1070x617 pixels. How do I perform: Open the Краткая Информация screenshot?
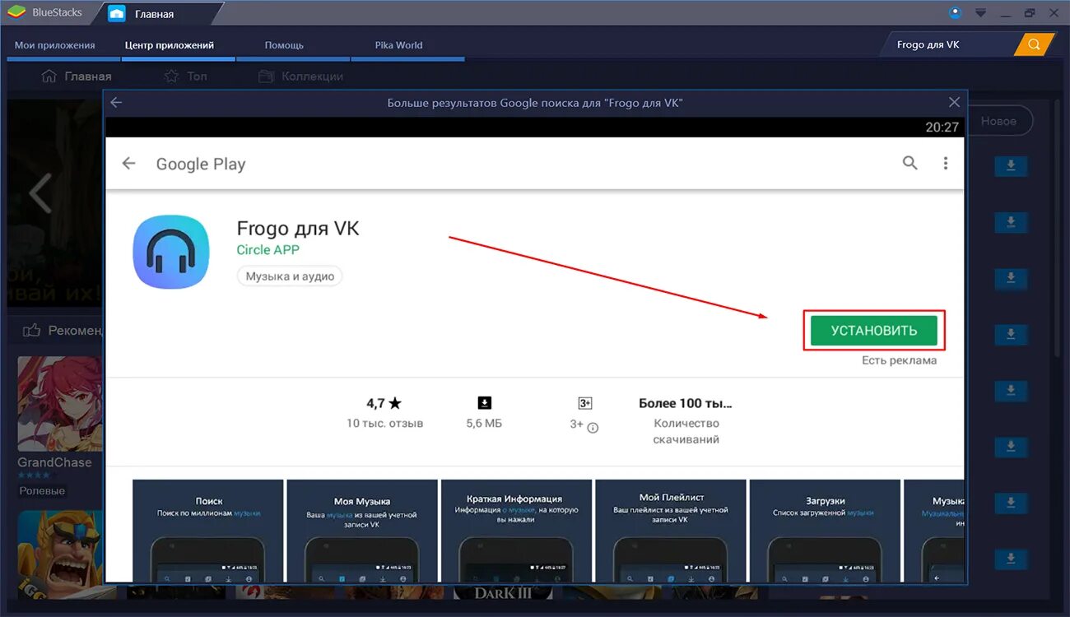point(516,531)
